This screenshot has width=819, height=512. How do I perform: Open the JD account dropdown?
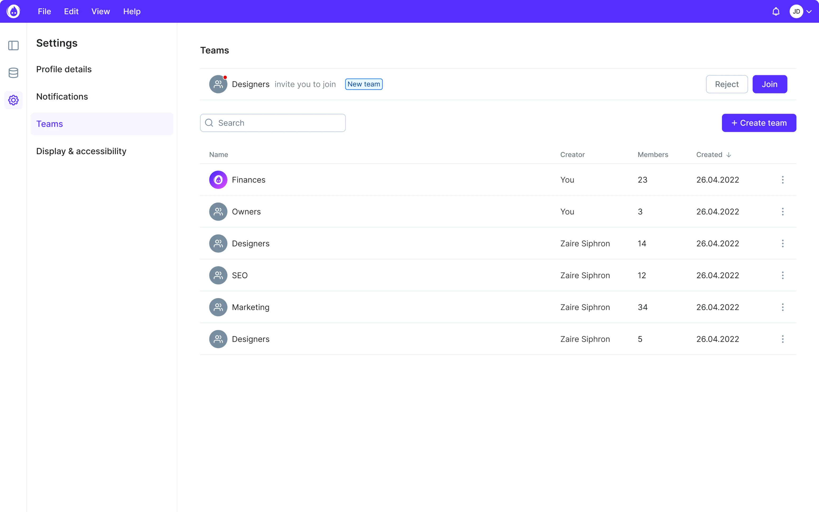(x=801, y=11)
